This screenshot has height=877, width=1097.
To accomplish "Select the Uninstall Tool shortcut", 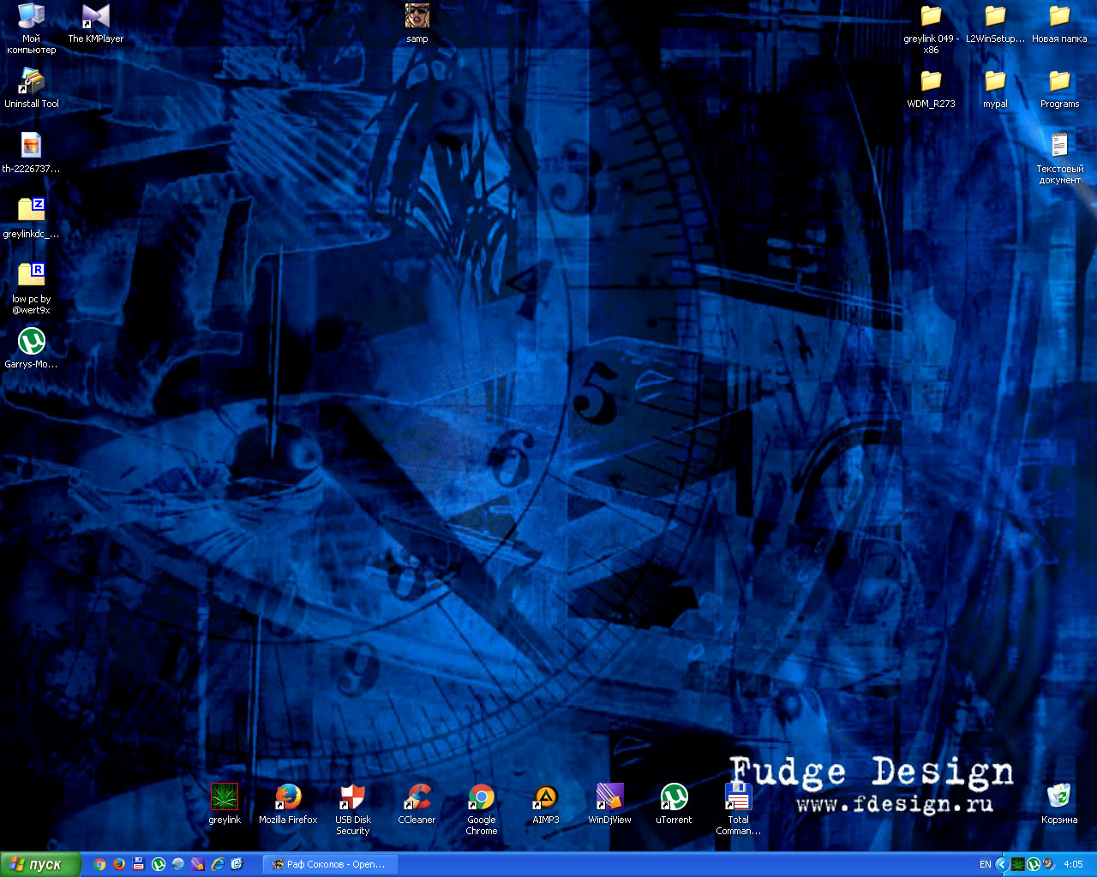I will click(x=32, y=88).
